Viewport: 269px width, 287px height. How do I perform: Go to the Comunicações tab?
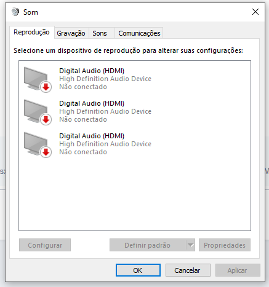(x=139, y=33)
